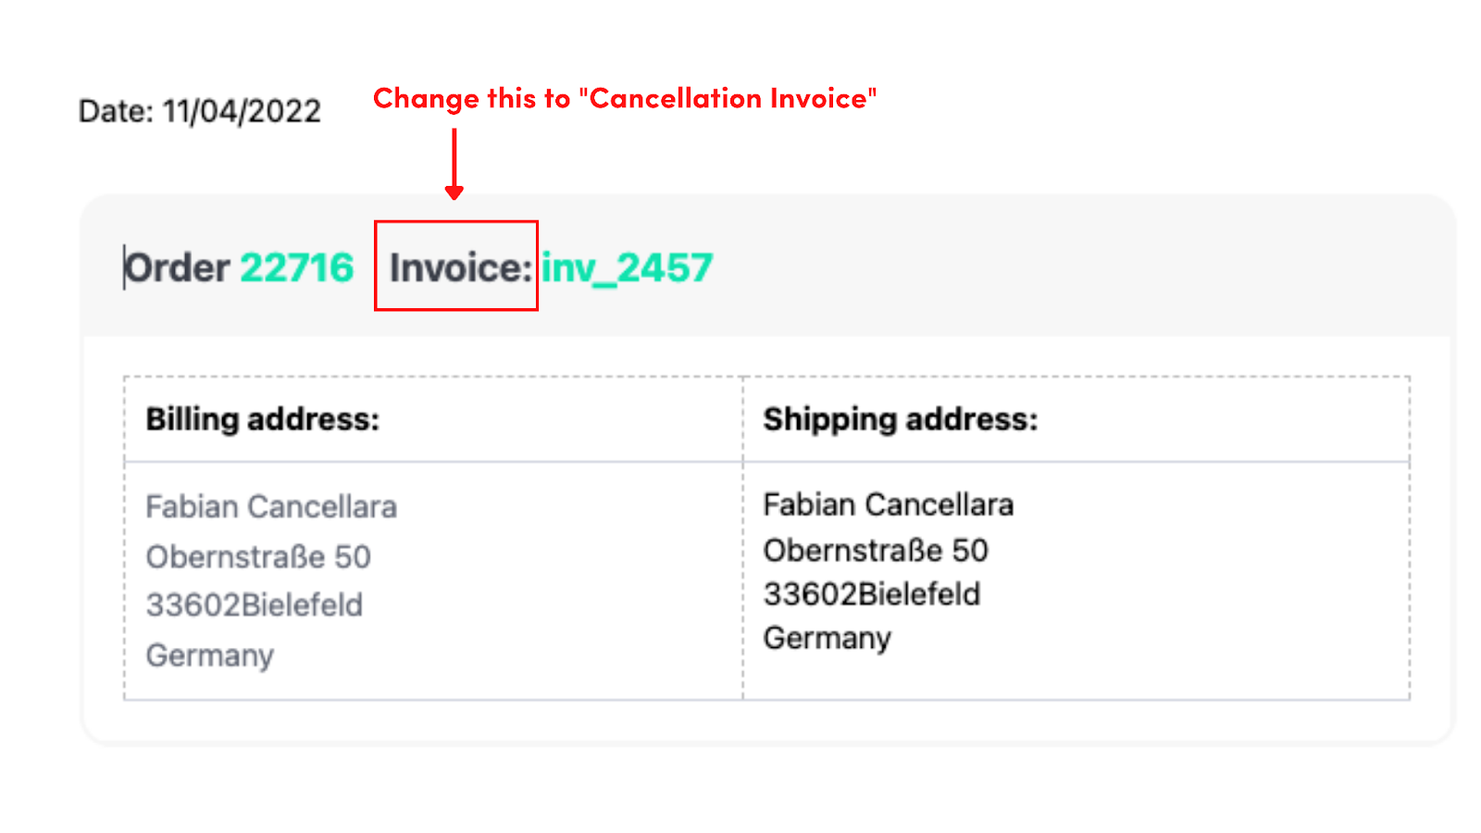Click Germany in the shipping address
The image size is (1481, 833).
(828, 638)
